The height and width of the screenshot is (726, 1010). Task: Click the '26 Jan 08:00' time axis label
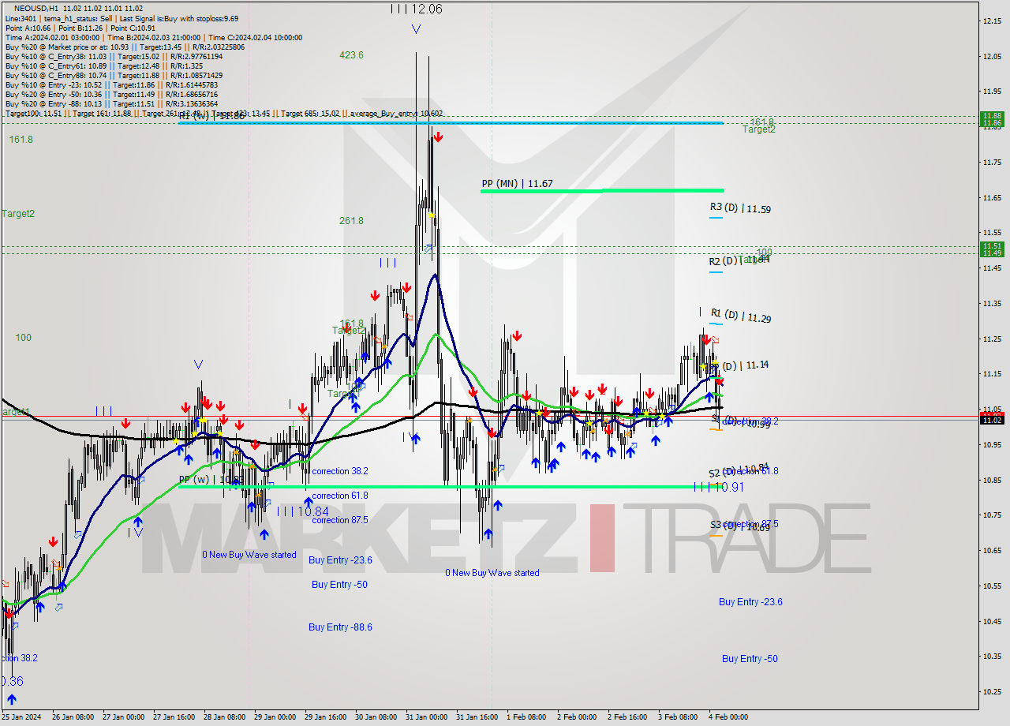(x=73, y=717)
